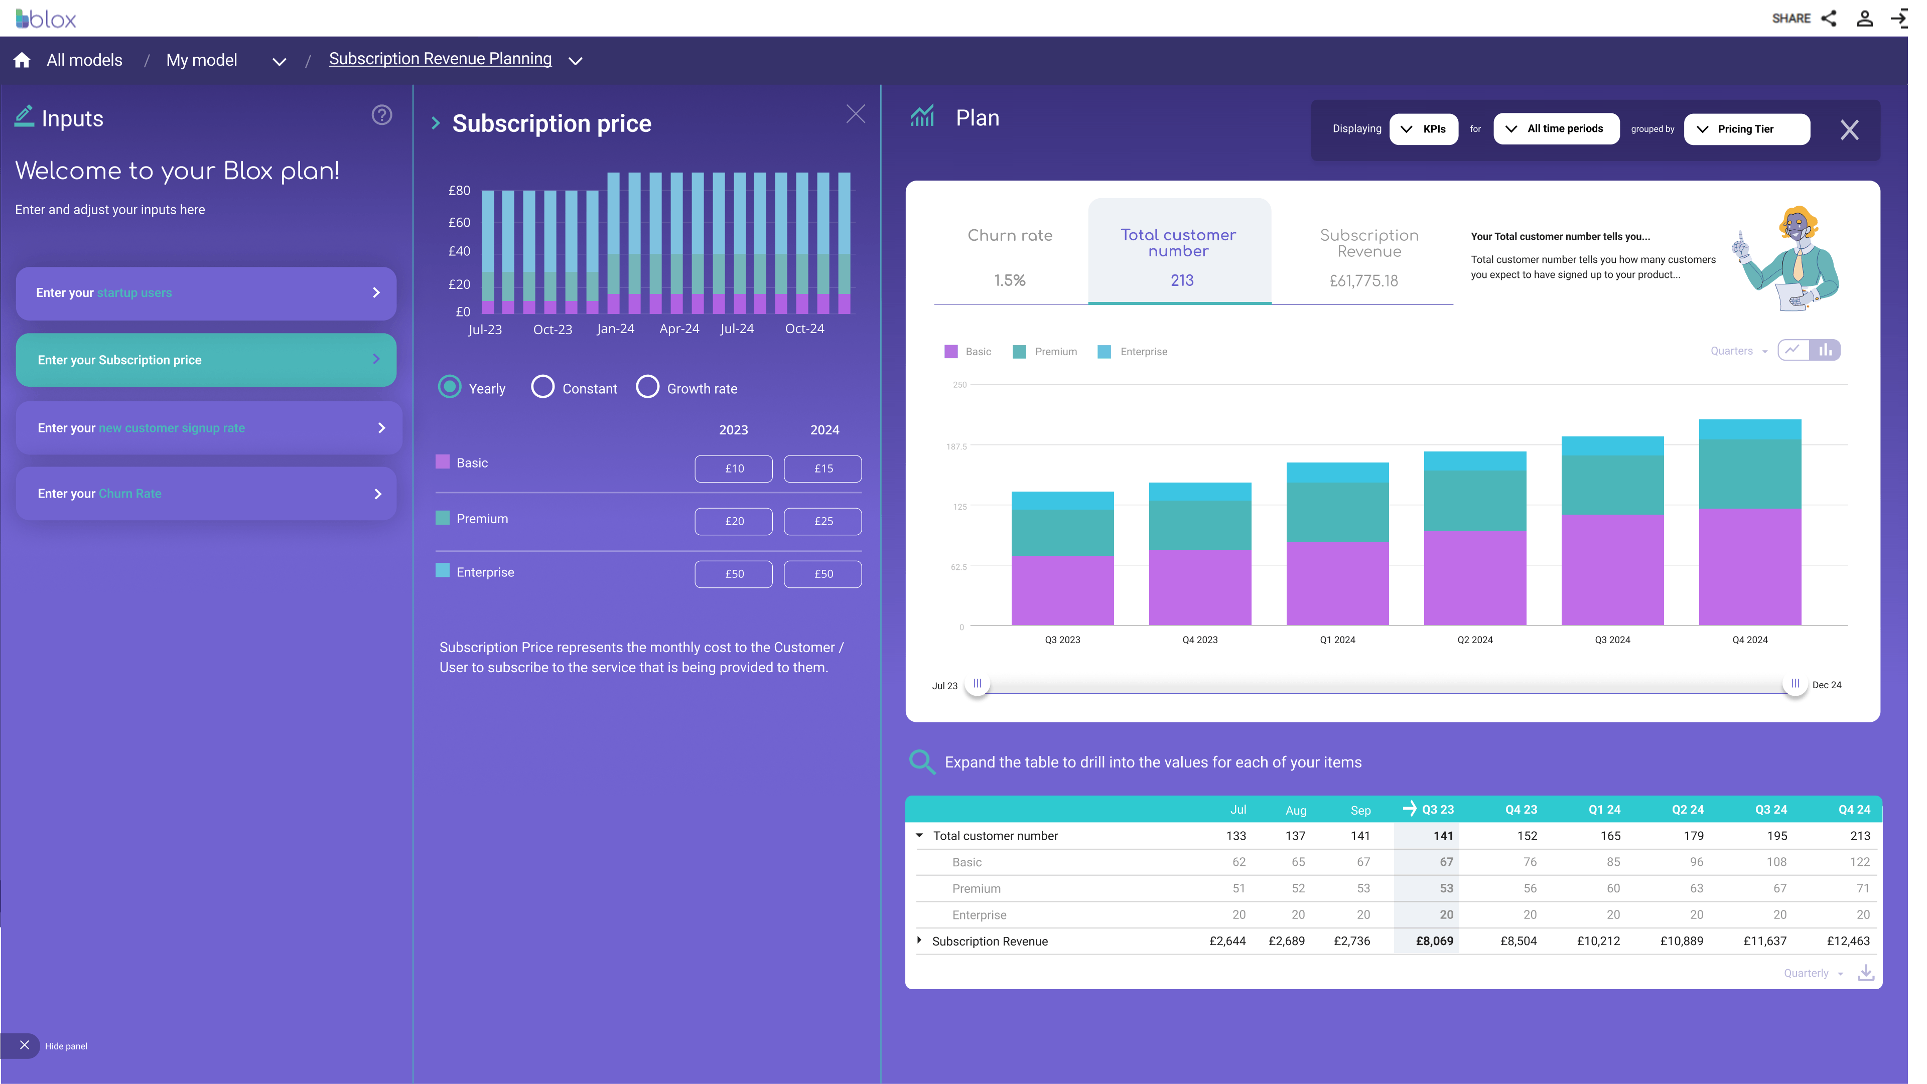Open the Pricing Tier grouping dropdown
The image size is (1927, 1084).
1747,128
